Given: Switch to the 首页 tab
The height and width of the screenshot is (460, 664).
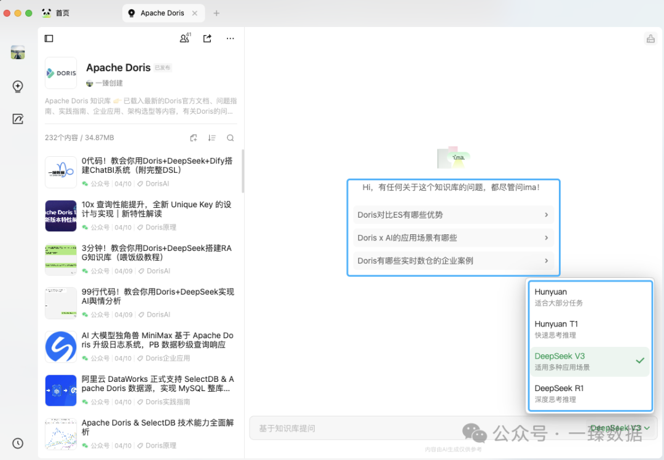Looking at the screenshot, I should [55, 13].
